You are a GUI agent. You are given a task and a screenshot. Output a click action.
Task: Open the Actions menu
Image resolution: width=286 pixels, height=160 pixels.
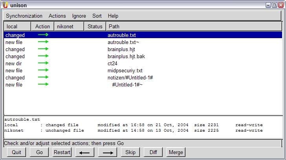click(57, 16)
